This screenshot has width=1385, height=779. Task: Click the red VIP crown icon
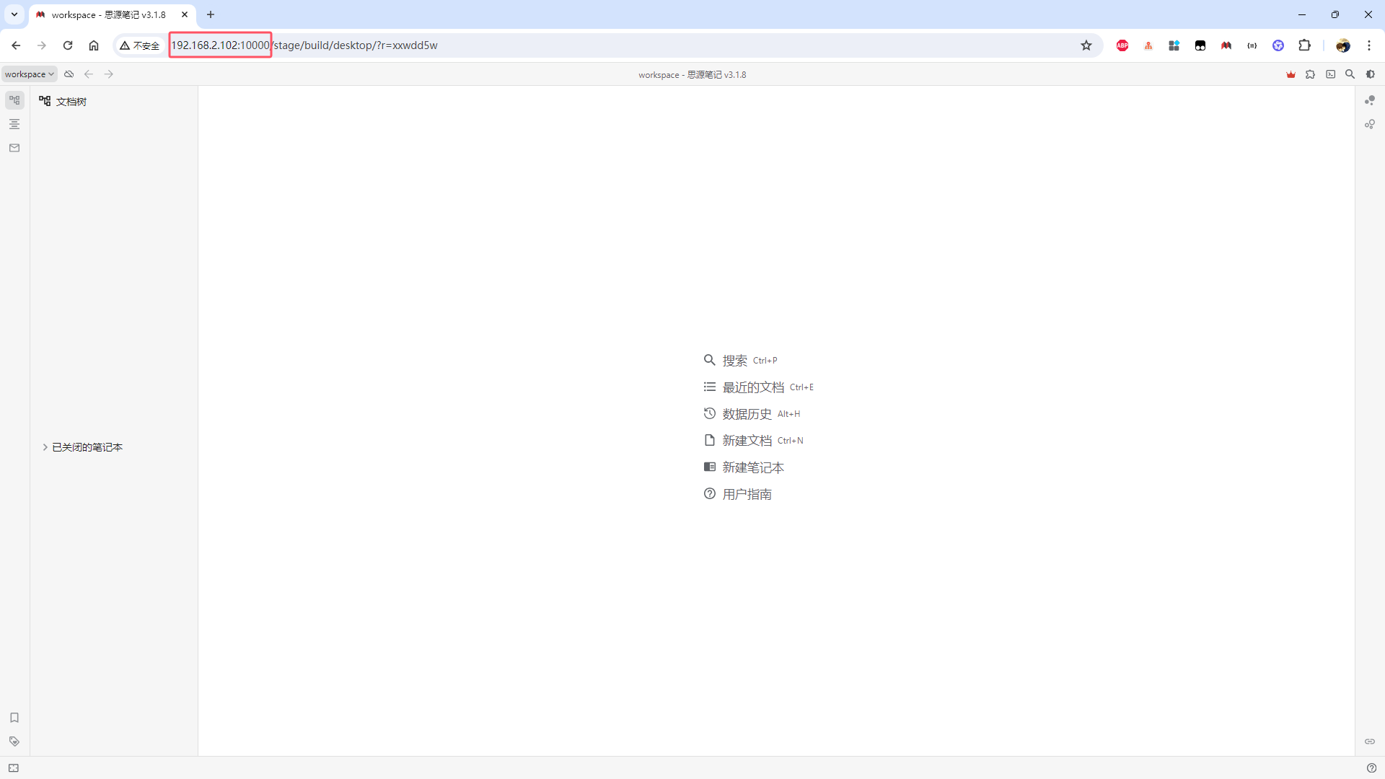[1291, 74]
